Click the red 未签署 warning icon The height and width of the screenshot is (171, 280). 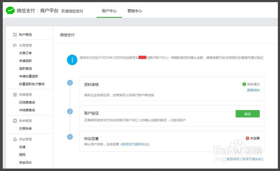247,138
